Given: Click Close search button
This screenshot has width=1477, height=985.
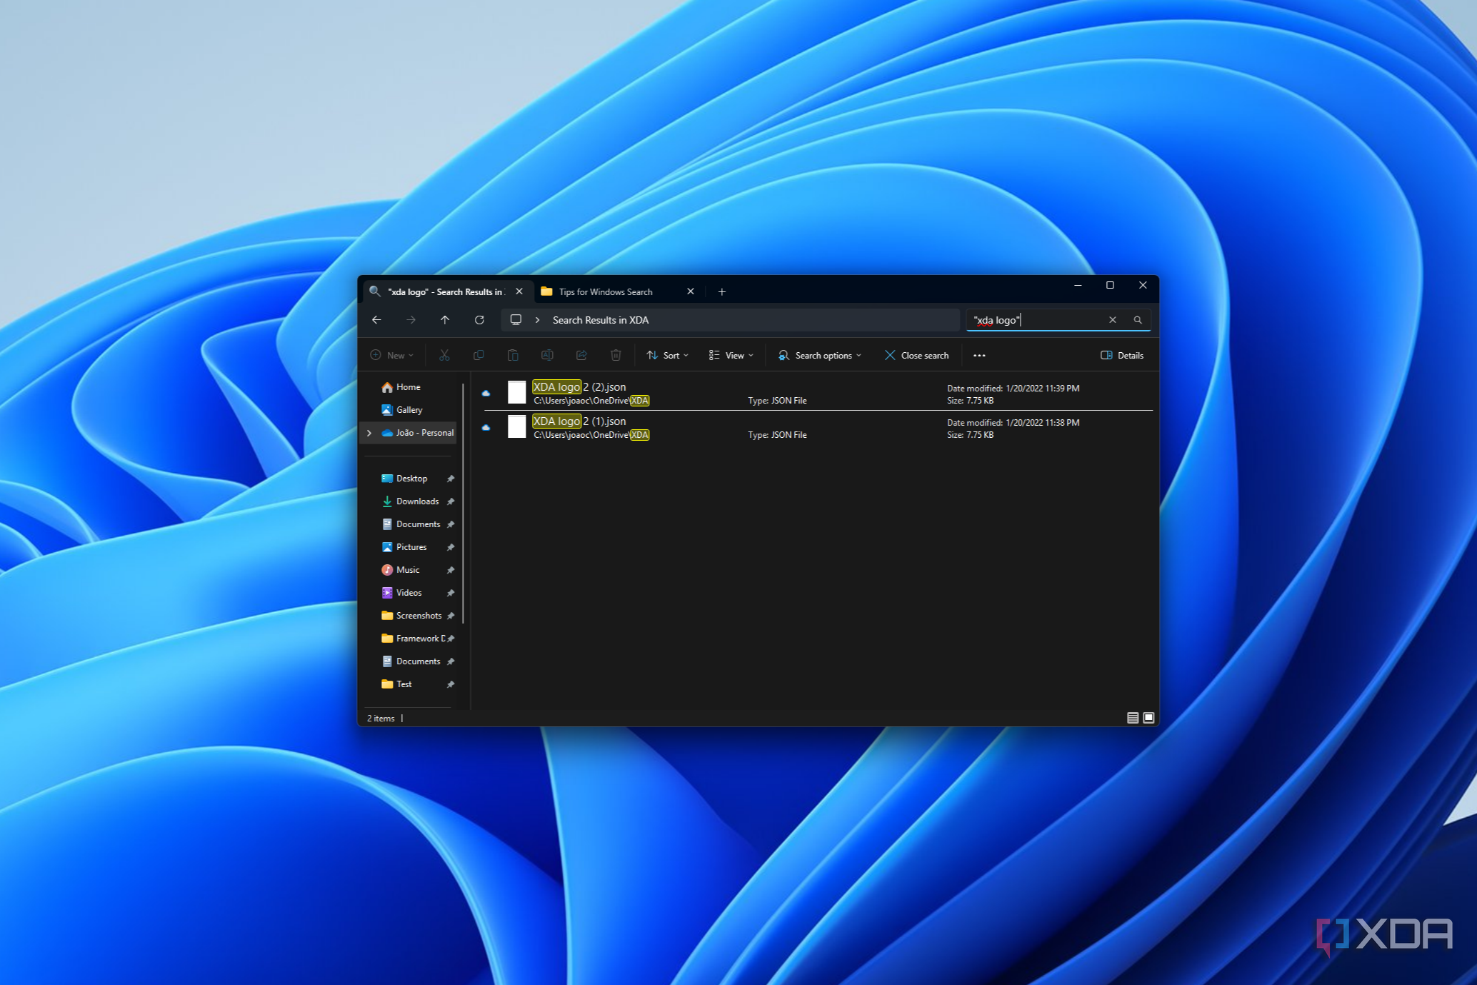Looking at the screenshot, I should point(917,355).
